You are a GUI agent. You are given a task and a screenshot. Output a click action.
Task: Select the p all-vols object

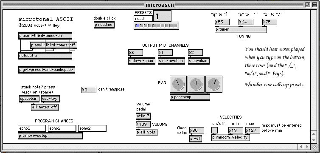146,132
